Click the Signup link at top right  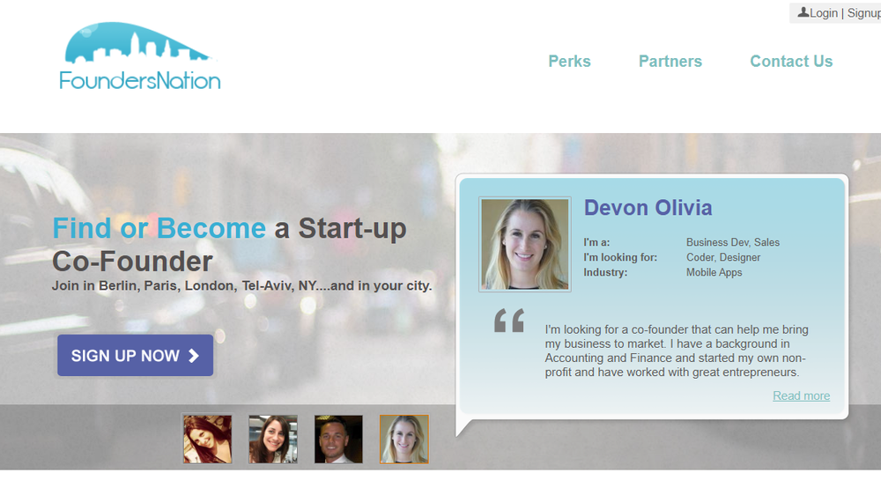[864, 13]
